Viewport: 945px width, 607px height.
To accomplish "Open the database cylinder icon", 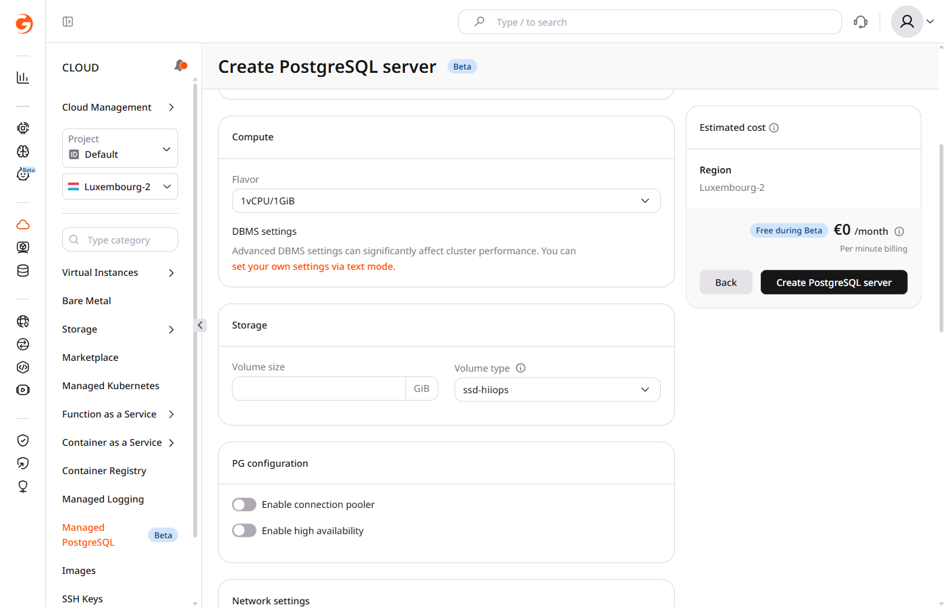I will click(x=23, y=271).
